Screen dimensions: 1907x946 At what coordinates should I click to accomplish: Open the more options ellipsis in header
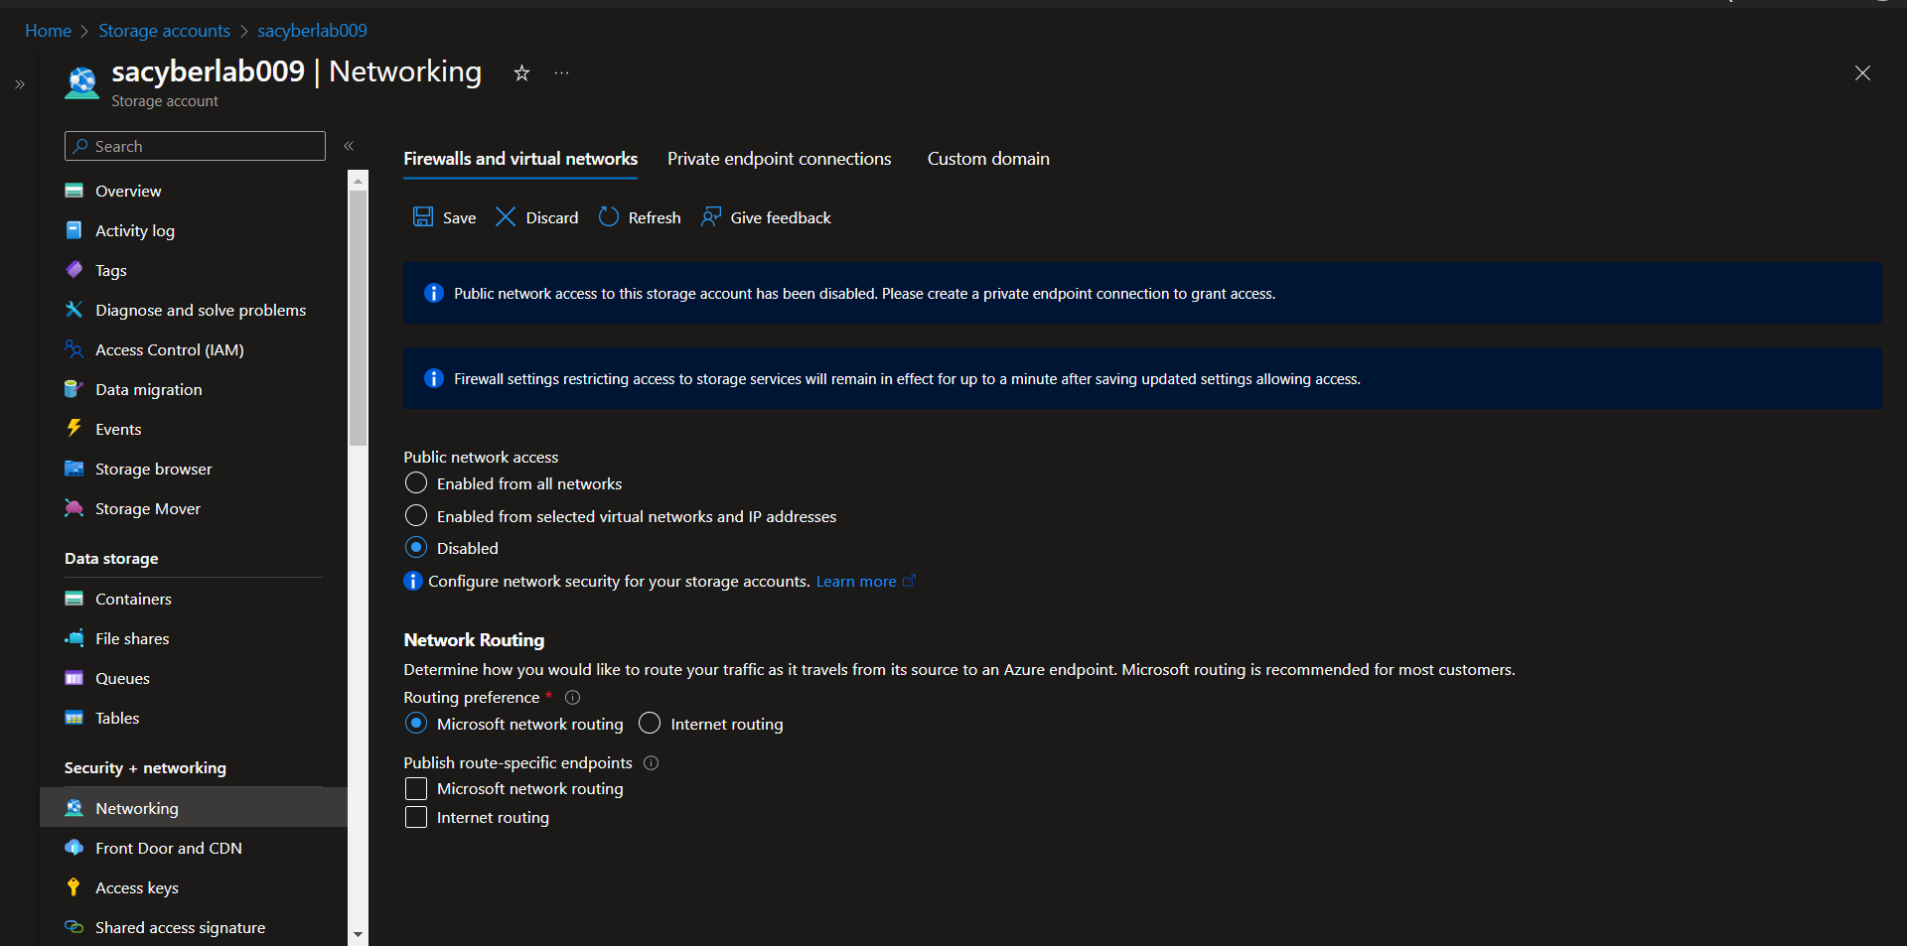562,72
